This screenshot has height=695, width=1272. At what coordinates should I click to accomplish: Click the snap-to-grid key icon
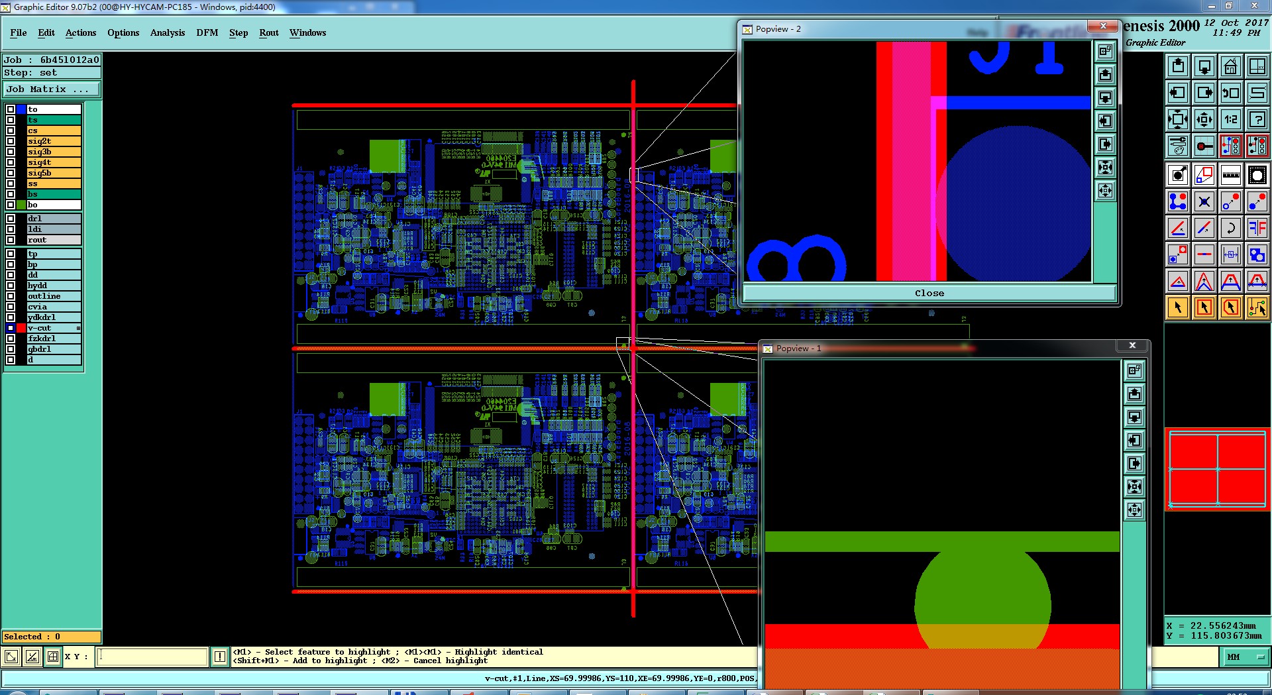(x=1204, y=146)
